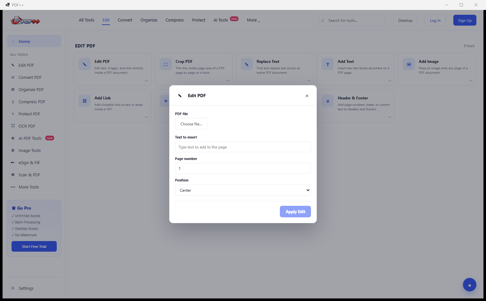
Task: Click OCR PDF icon in sidebar
Action: [x=13, y=126]
